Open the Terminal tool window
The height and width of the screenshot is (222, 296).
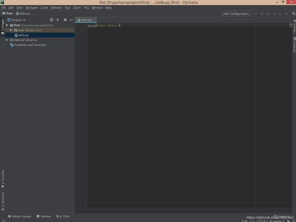(44, 217)
